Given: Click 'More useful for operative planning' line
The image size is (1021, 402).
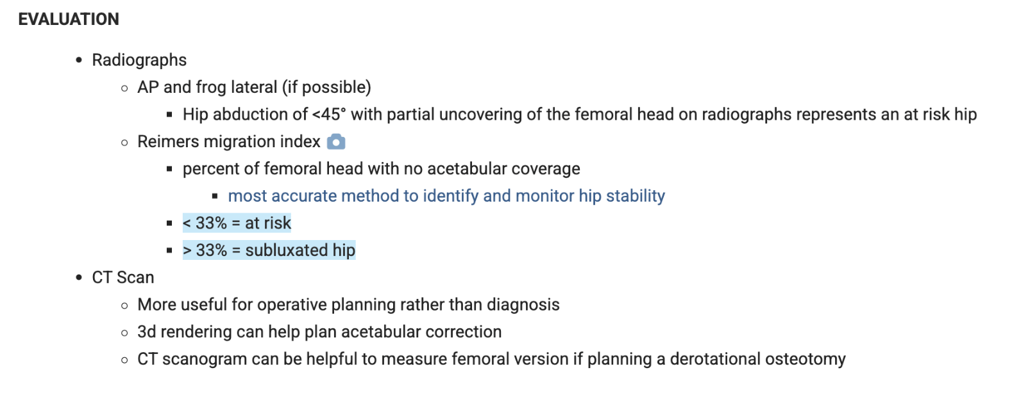Looking at the screenshot, I should (x=348, y=305).
